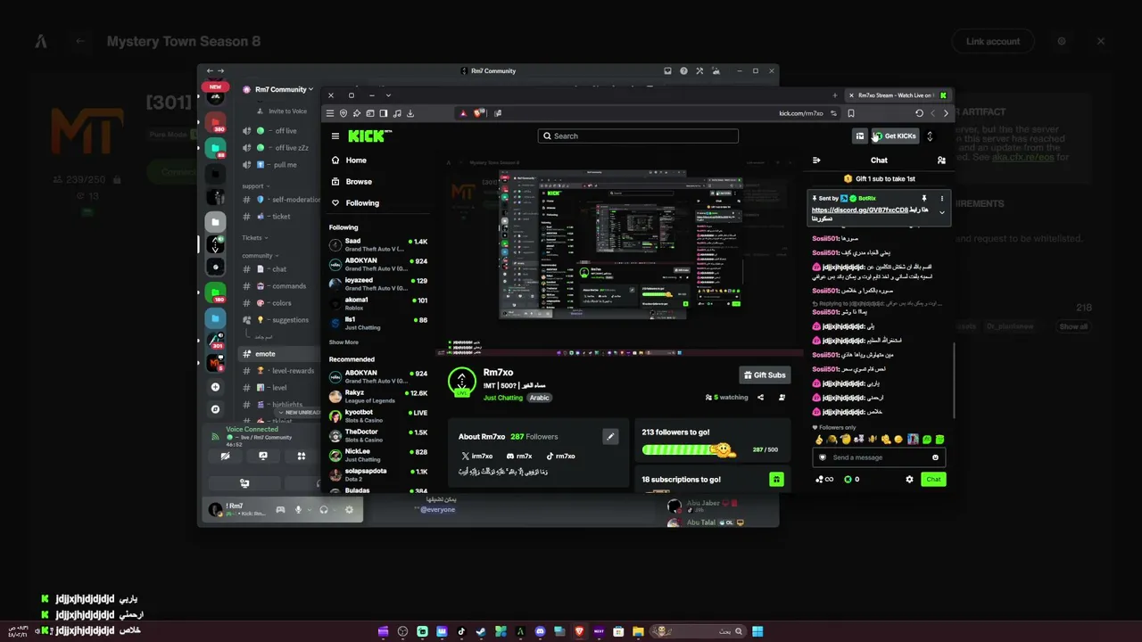Open the rm7xo TikTok link
This screenshot has height=642, width=1142.
559,457
